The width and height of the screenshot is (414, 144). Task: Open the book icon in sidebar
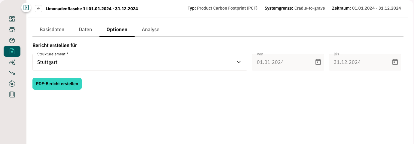pyautogui.click(x=12, y=94)
